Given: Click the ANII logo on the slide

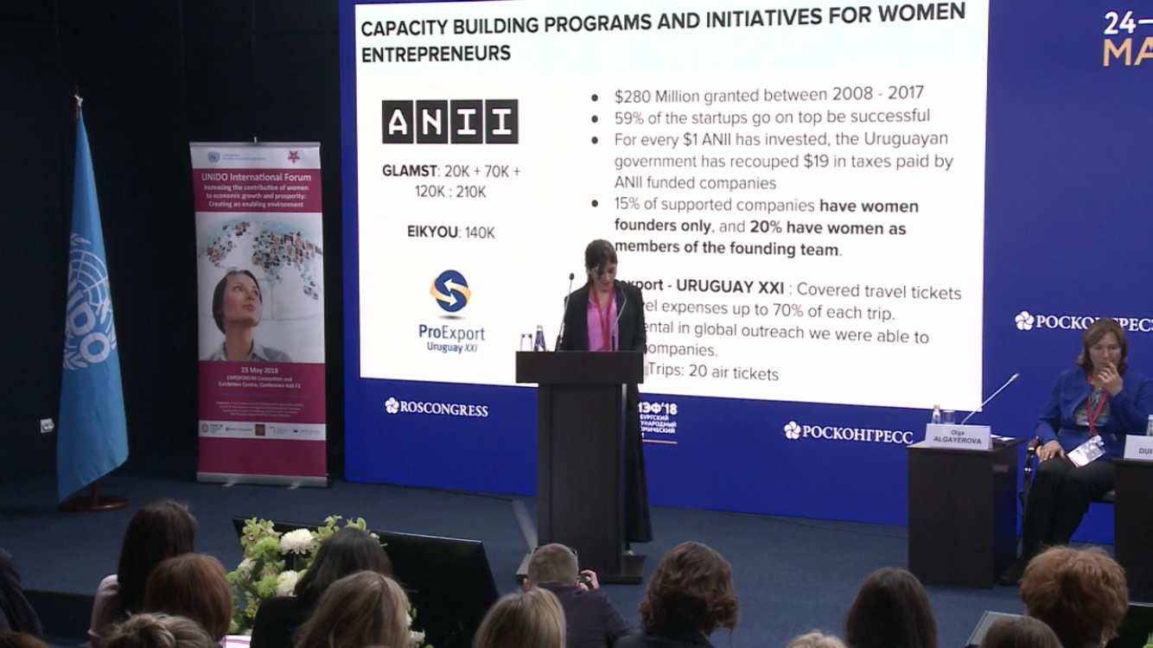Looking at the screenshot, I should coord(450,121).
